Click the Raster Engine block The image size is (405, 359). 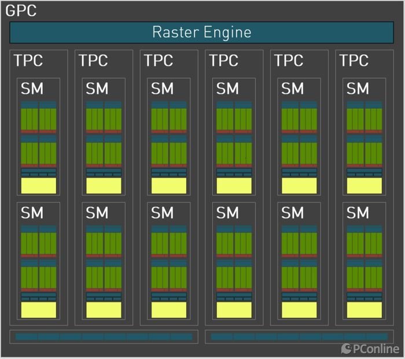tap(202, 32)
